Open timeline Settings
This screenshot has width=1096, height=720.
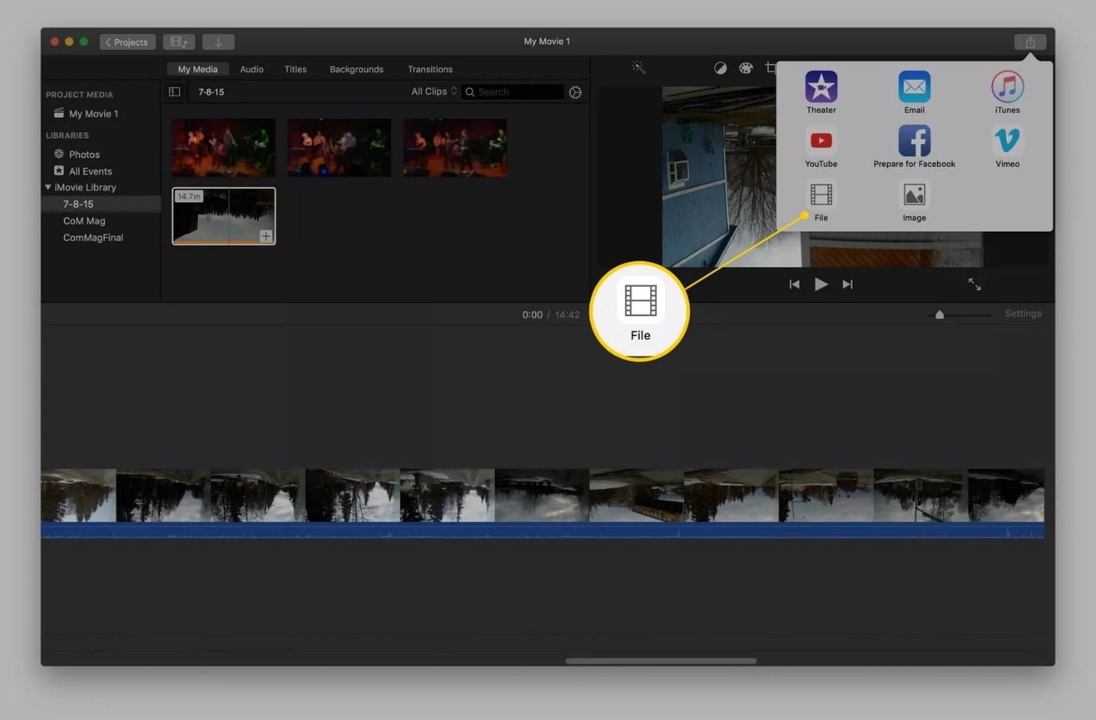click(1023, 313)
